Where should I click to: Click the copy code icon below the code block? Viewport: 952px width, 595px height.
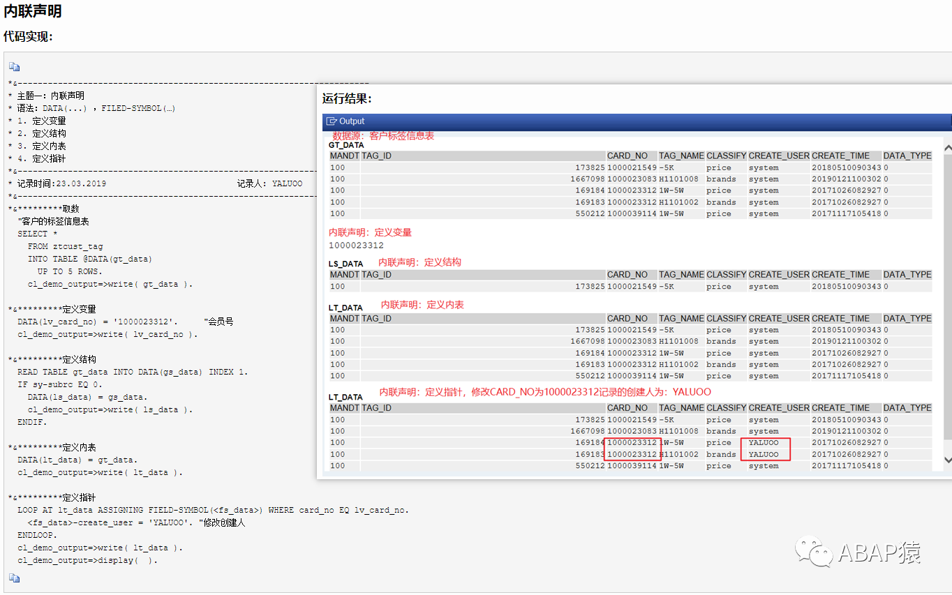14,578
